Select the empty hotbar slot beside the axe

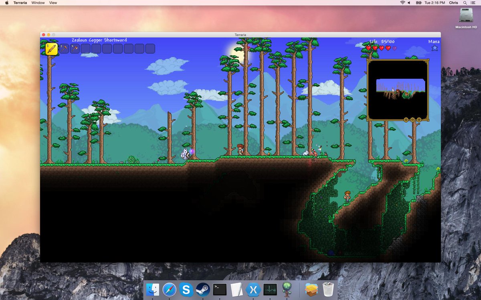pos(86,49)
